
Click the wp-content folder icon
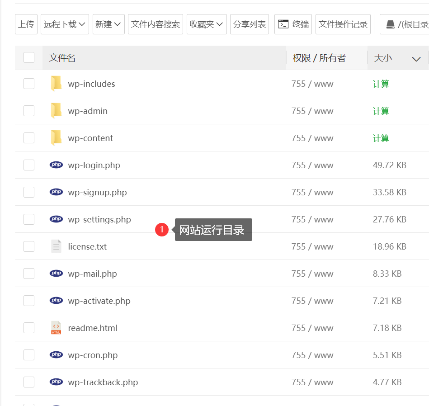[56, 137]
